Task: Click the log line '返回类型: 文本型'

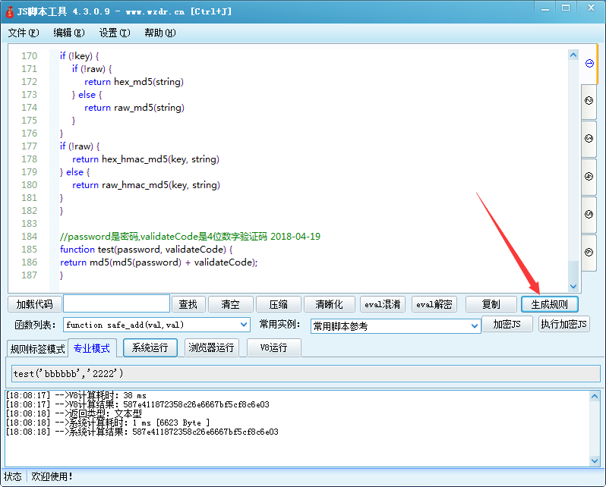Action: [74, 413]
